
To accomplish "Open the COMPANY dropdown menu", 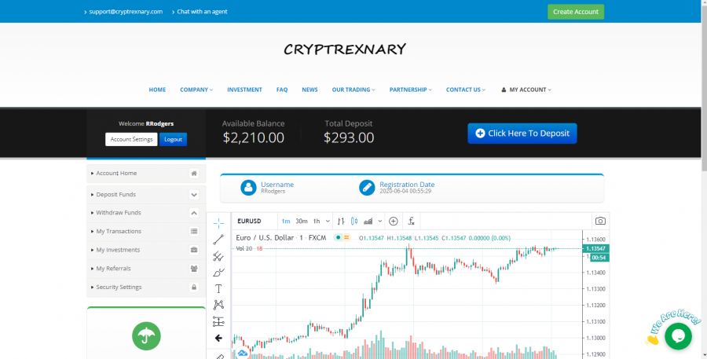I will [x=196, y=90].
